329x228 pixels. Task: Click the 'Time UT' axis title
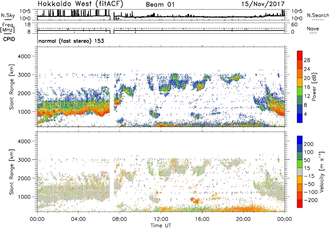pos(161,225)
